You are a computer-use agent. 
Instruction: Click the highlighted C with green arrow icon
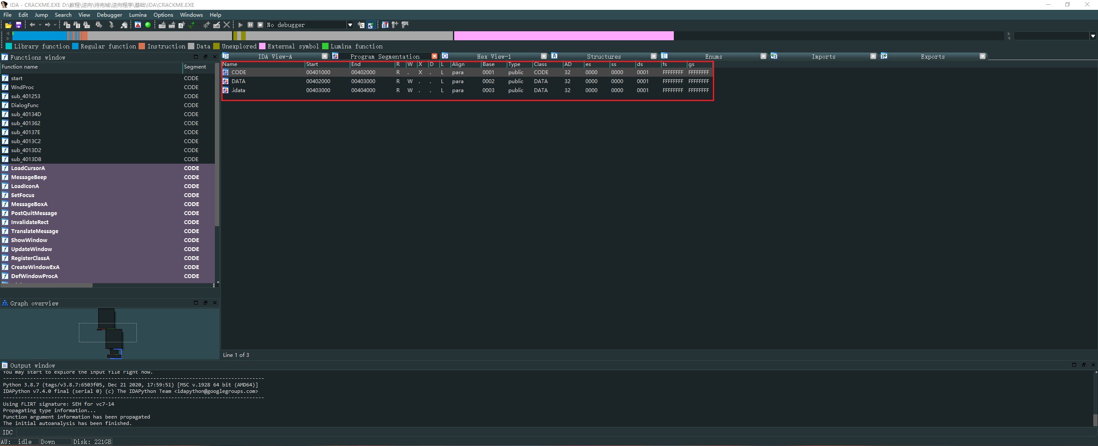tap(371, 25)
